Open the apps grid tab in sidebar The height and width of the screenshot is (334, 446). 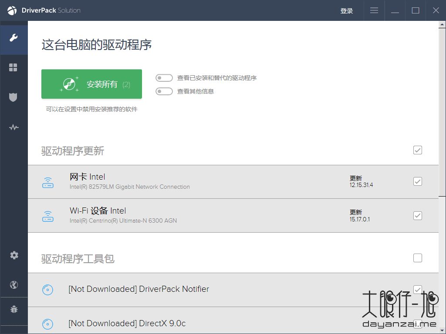pyautogui.click(x=13, y=67)
